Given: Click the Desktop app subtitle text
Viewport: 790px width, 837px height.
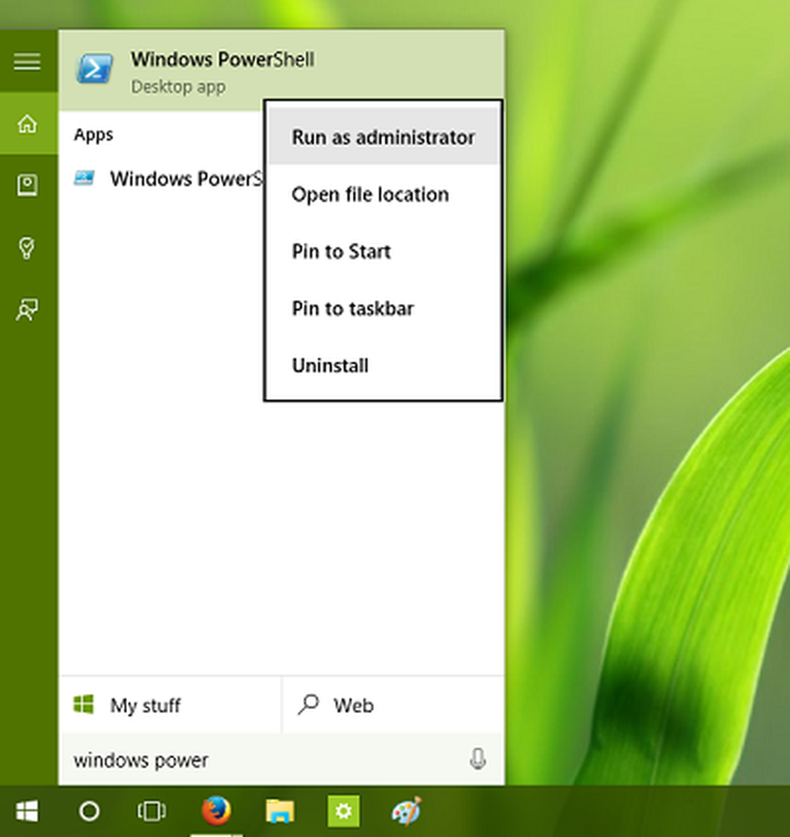Looking at the screenshot, I should click(178, 86).
